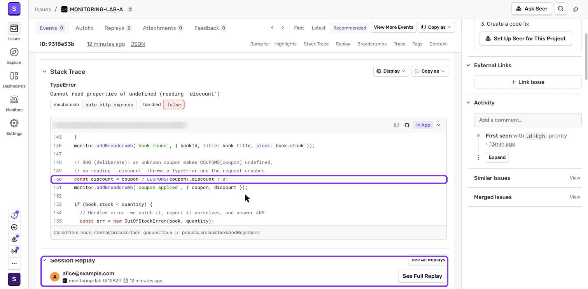588x289 pixels.
Task: Jump to Replay section
Action: tap(343, 44)
